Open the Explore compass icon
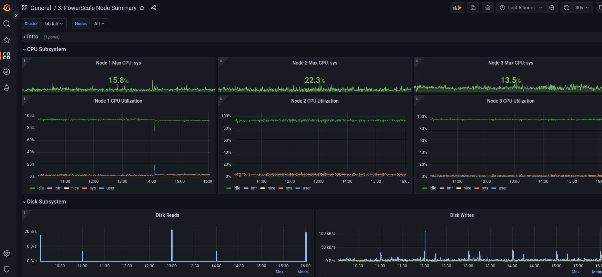The height and width of the screenshot is (277, 602). [x=7, y=72]
